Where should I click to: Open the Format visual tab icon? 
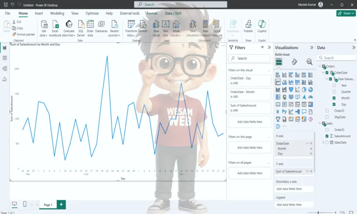point(294,62)
